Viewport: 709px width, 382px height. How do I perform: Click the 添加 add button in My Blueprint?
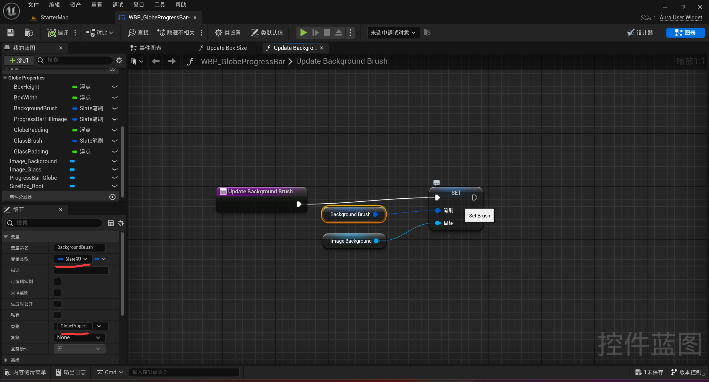coord(19,60)
